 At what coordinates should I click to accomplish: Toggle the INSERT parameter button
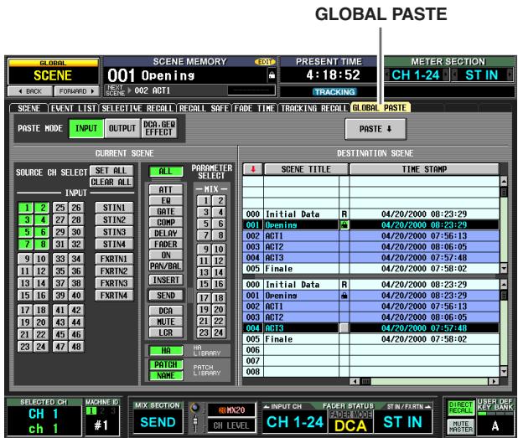coord(166,280)
